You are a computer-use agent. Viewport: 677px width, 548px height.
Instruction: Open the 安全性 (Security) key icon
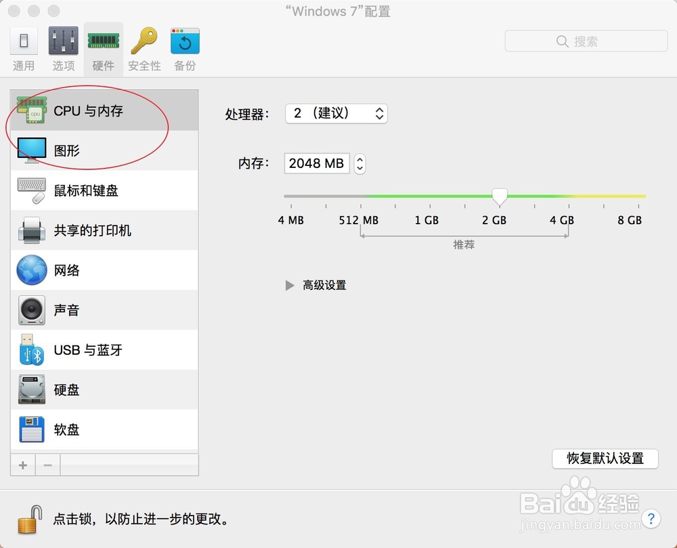click(x=144, y=41)
